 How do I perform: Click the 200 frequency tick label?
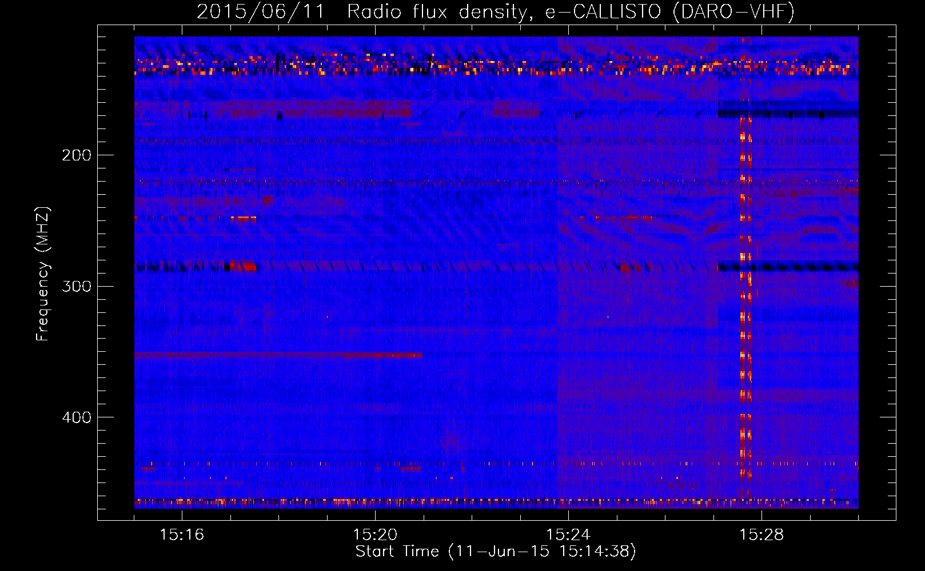[76, 155]
